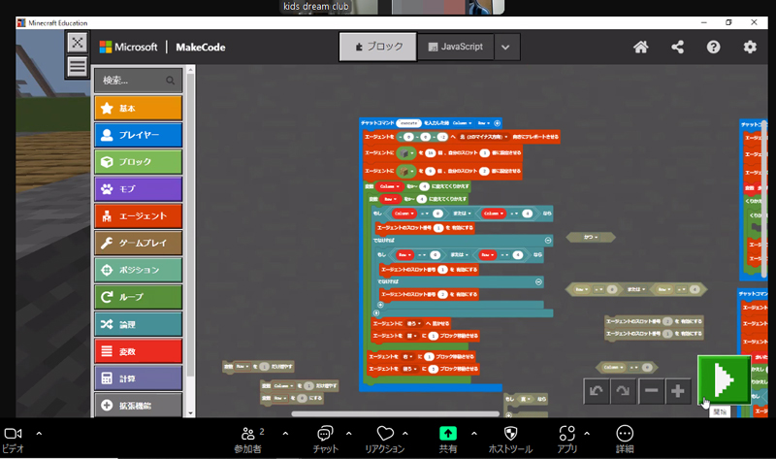Select the loose Column equals condition block
This screenshot has width=776, height=459.
[627, 368]
